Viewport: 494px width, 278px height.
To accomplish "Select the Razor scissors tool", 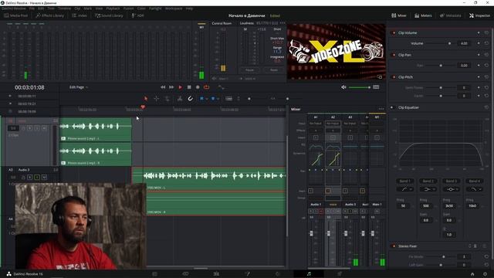I will pyautogui.click(x=180, y=99).
